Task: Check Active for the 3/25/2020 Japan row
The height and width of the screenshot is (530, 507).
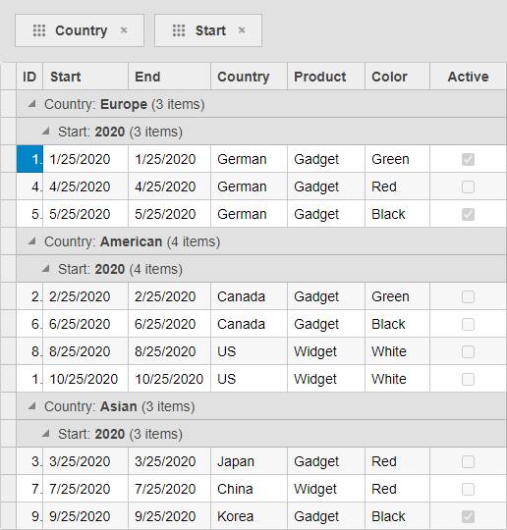Action: (x=468, y=461)
